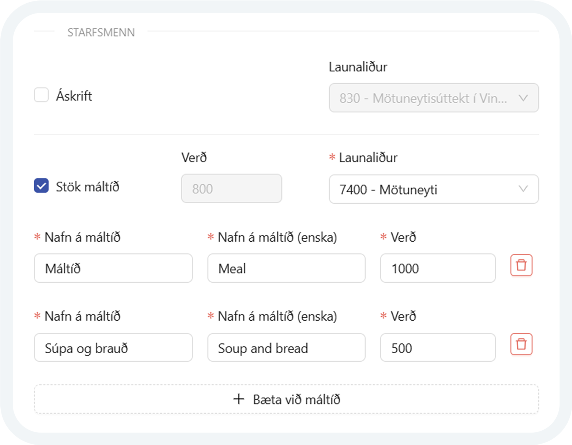Click the price field showing 500

click(437, 348)
